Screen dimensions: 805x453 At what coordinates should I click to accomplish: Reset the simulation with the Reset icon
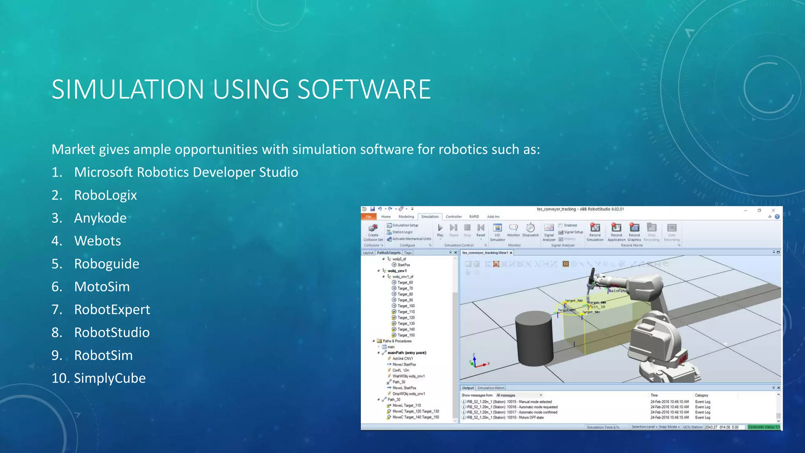point(481,228)
